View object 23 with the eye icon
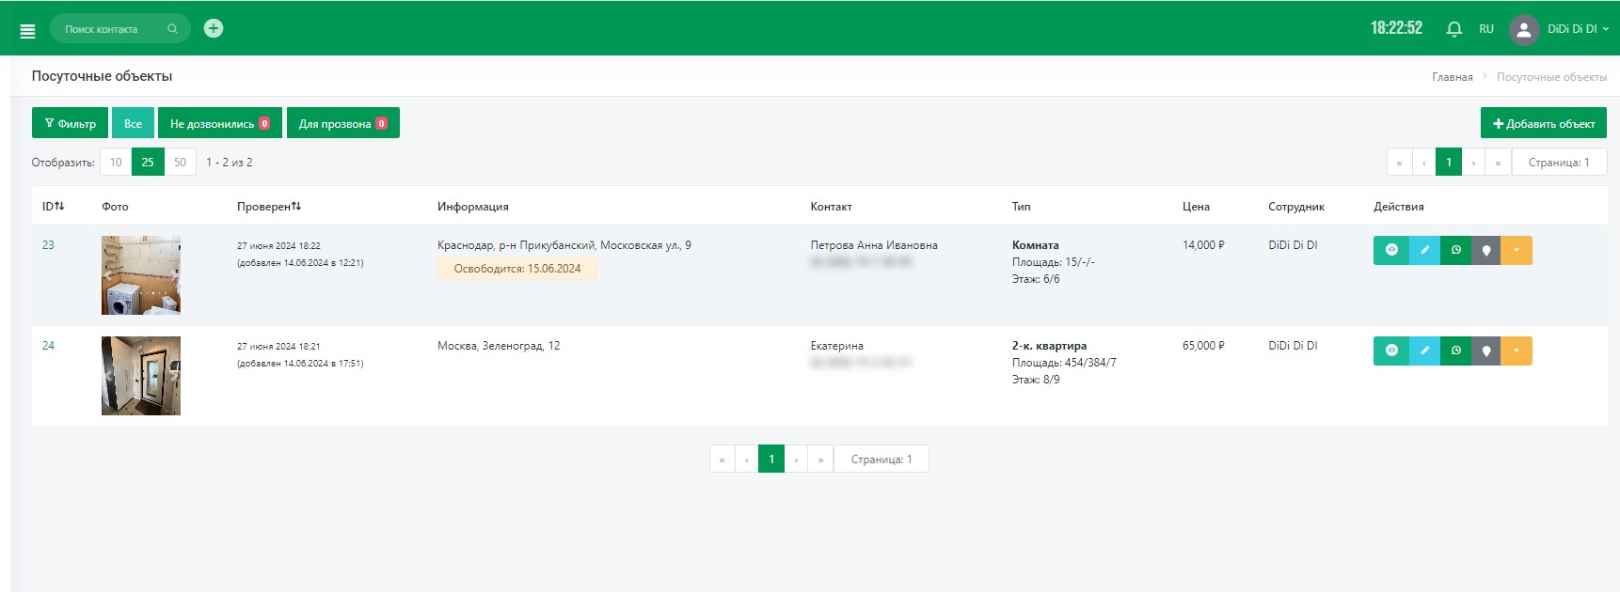This screenshot has height=592, width=1620. 1391,250
